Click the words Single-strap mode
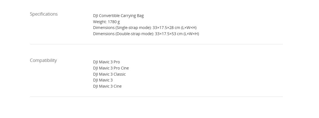 [x=133, y=28]
